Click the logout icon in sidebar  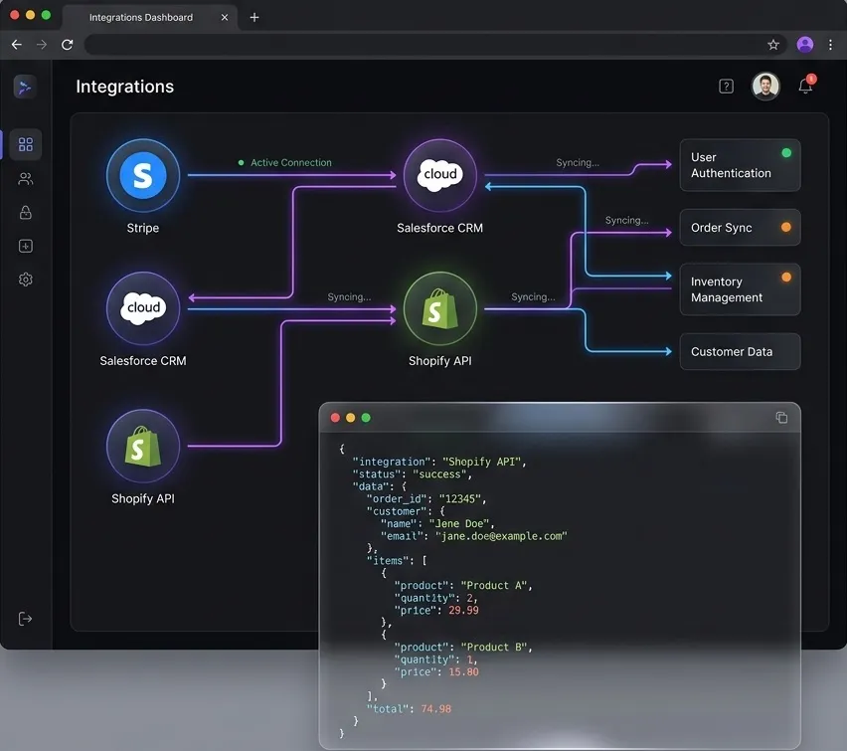pos(26,619)
